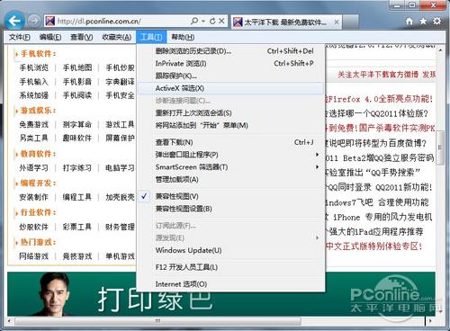Select the 太平洋下载 最新免费软件 tab
450x331 pixels.
click(x=285, y=22)
